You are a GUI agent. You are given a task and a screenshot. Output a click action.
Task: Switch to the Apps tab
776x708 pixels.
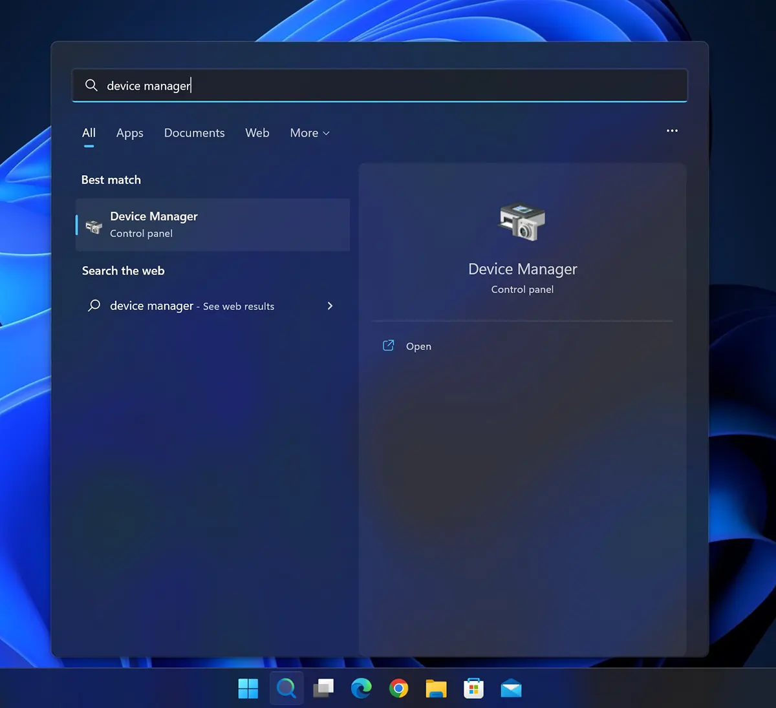pyautogui.click(x=130, y=133)
